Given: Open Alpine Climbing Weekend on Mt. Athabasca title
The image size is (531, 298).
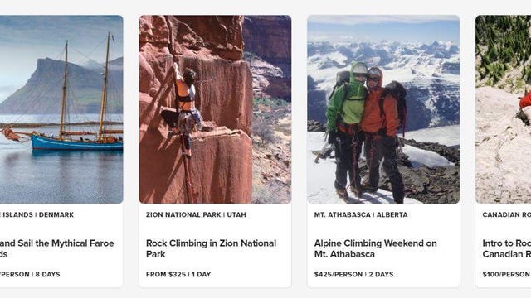Looking at the screenshot, I should click(x=375, y=248).
